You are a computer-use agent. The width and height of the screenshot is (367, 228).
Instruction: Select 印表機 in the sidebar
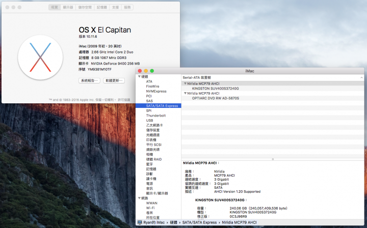pyautogui.click(x=151, y=140)
